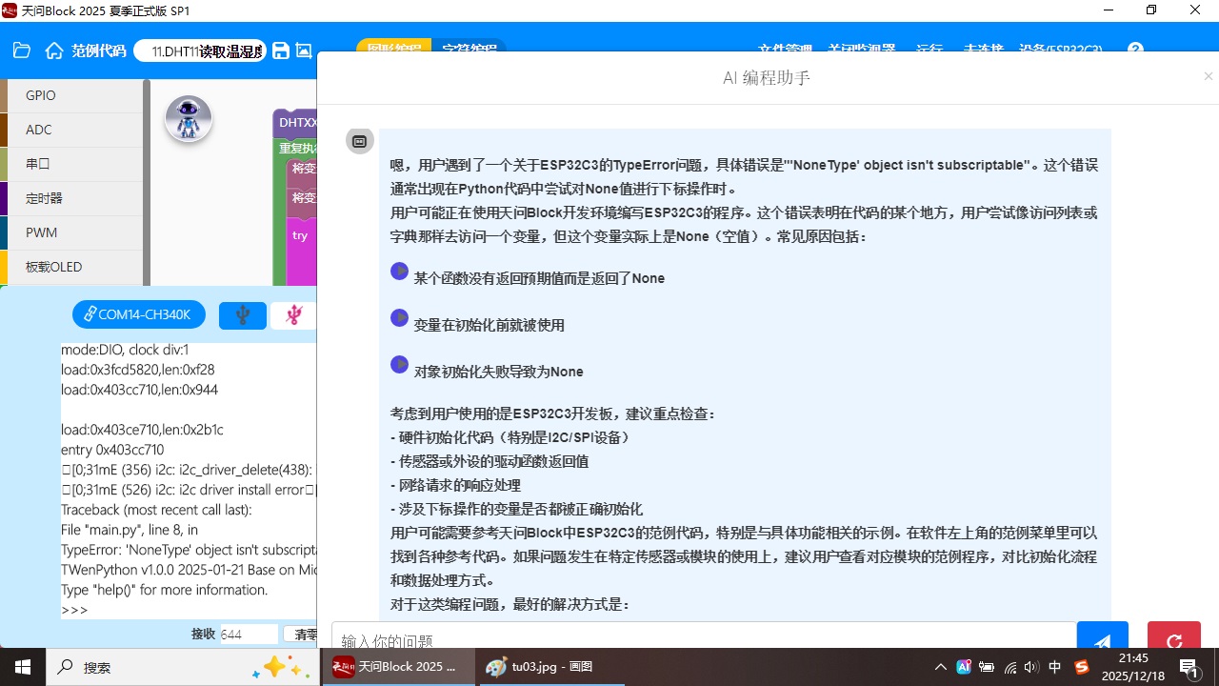Click bullet icon before 变量在初始化前就被使用
The height and width of the screenshot is (686, 1219).
point(400,317)
